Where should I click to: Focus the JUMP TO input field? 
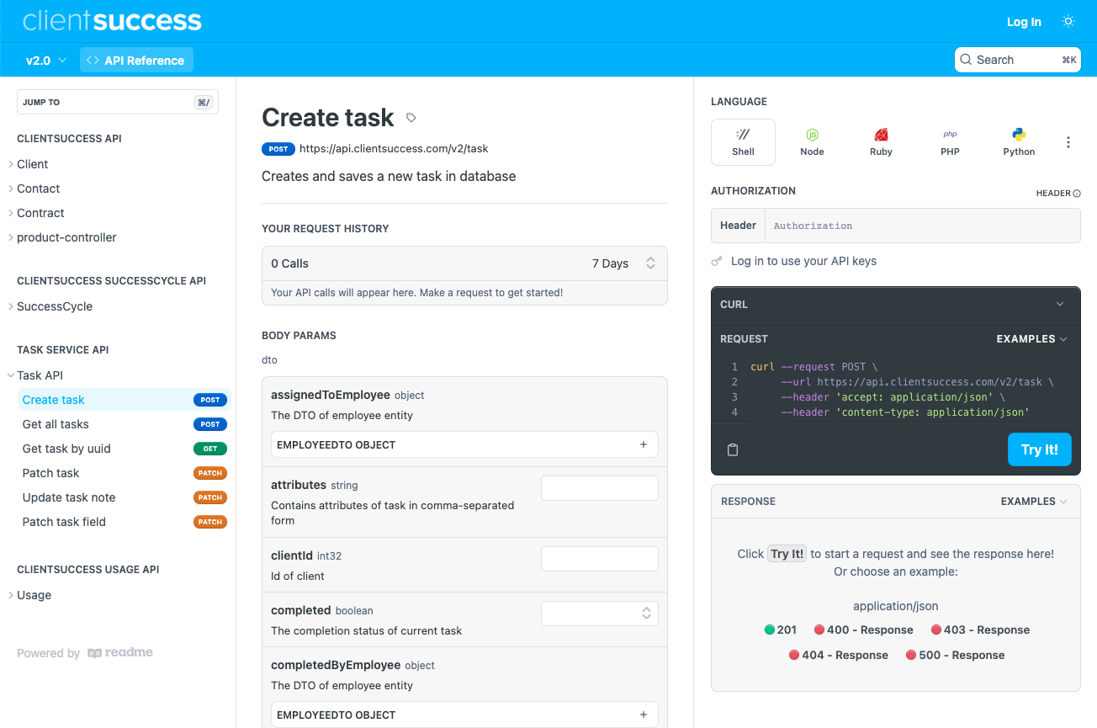coord(118,102)
